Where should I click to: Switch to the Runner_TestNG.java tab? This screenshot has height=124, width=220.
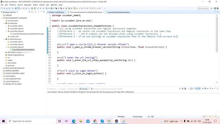pyautogui.click(x=56, y=12)
